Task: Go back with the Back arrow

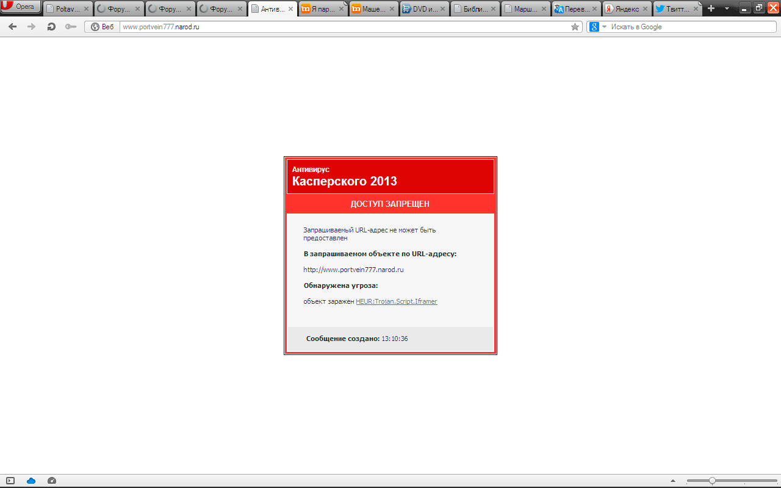Action: pyautogui.click(x=13, y=27)
